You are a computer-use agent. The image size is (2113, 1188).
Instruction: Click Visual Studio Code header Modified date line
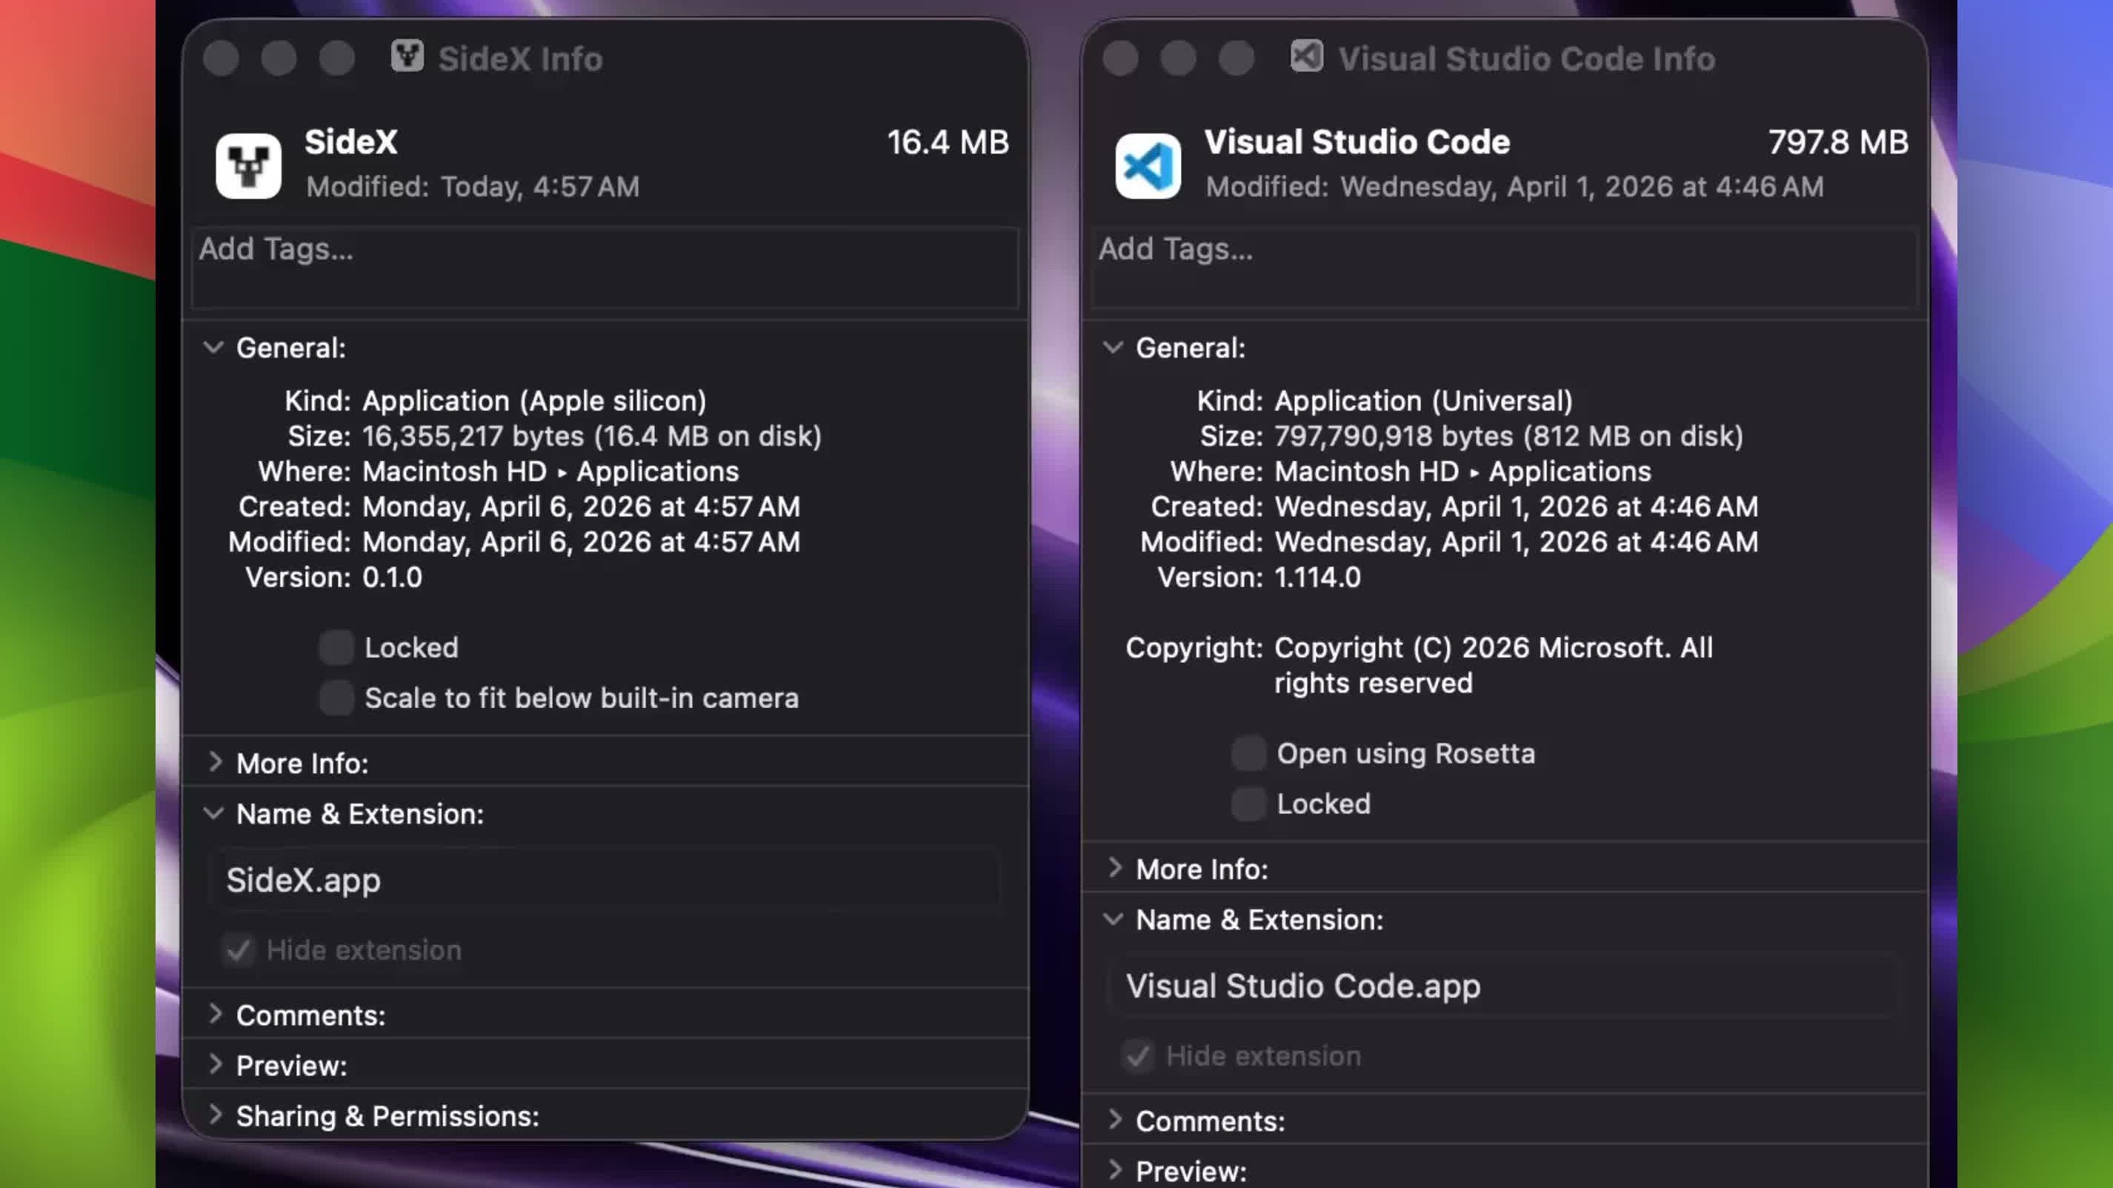coord(1514,187)
